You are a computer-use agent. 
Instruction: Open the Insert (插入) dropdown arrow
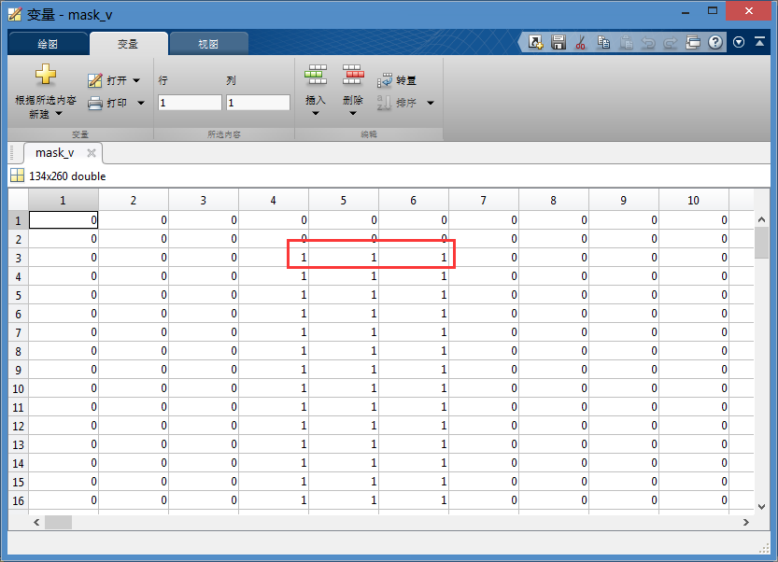tap(316, 114)
